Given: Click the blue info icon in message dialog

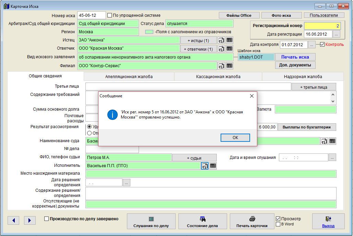Looking at the screenshot, I should [112, 115].
